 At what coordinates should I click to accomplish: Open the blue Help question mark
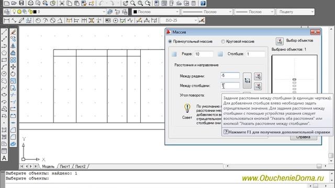point(203,3)
